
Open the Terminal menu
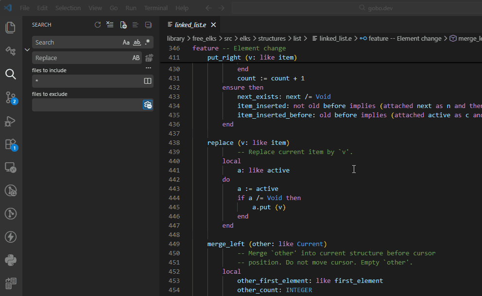[x=155, y=8]
